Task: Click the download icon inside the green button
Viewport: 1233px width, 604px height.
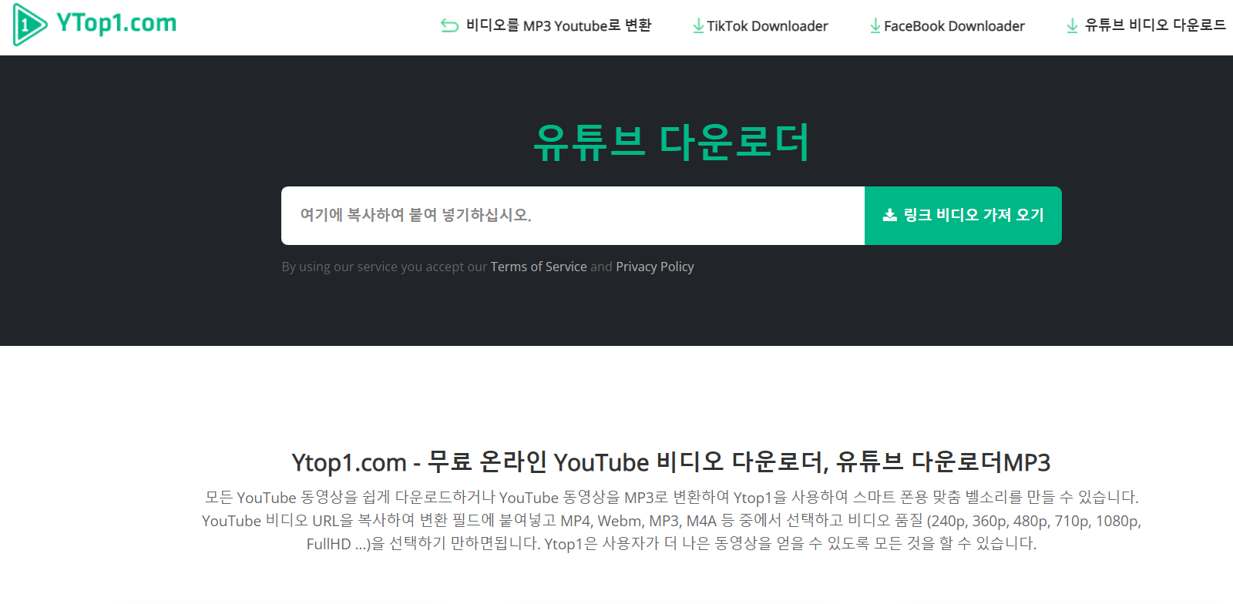Action: [889, 215]
